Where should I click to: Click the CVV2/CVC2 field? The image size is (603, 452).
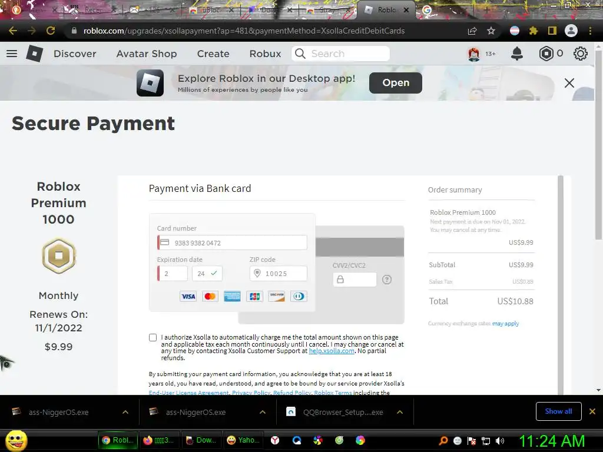point(354,280)
